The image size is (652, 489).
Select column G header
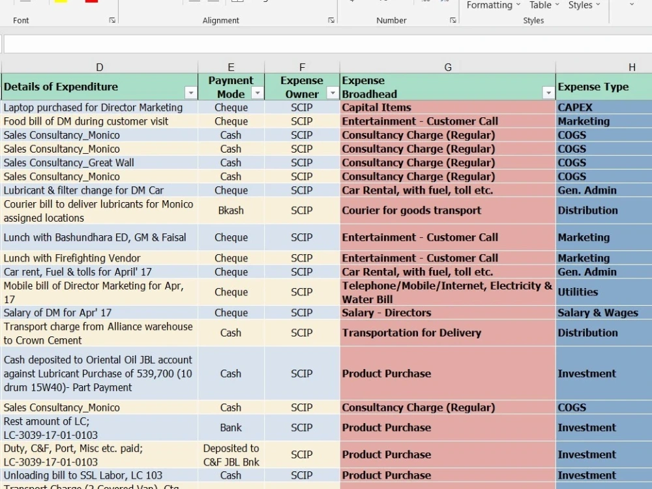point(448,67)
